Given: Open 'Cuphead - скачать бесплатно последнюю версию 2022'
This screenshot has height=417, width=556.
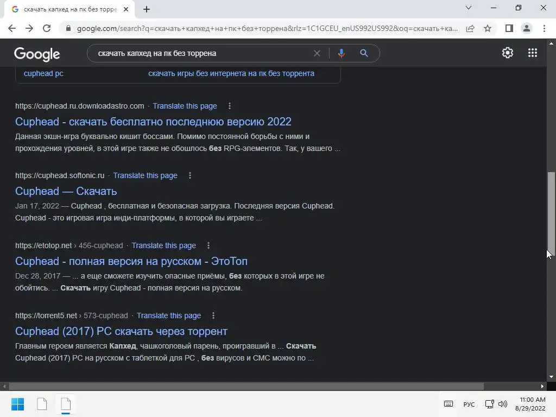Looking at the screenshot, I should click(x=153, y=122).
